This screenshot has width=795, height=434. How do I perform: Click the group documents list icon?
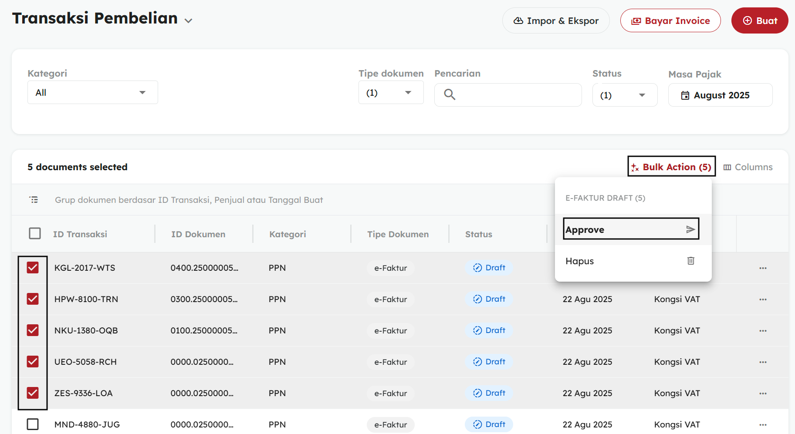click(x=34, y=200)
